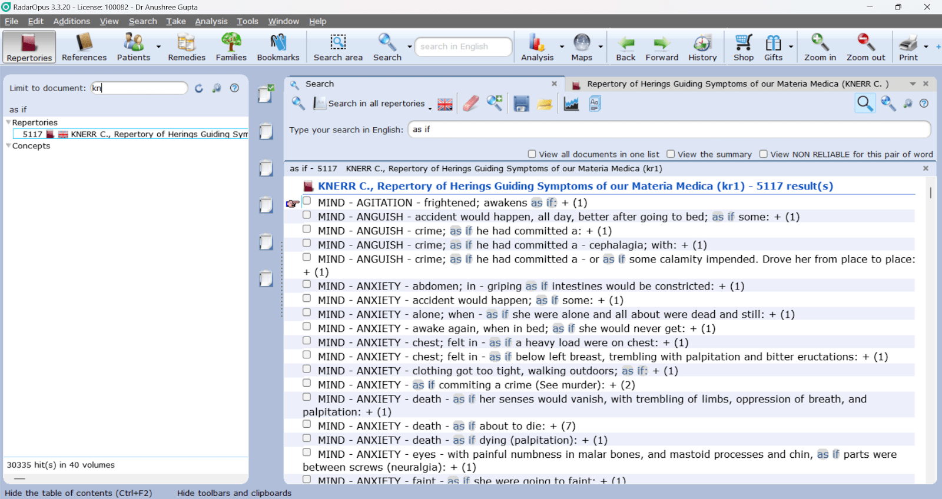Open the Patients dropdown arrow
942x499 pixels.
[158, 46]
